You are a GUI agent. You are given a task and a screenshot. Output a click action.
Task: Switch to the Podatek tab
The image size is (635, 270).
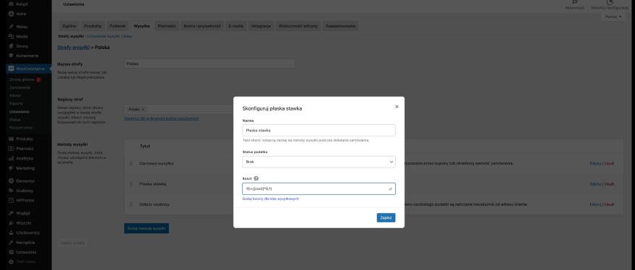[118, 26]
